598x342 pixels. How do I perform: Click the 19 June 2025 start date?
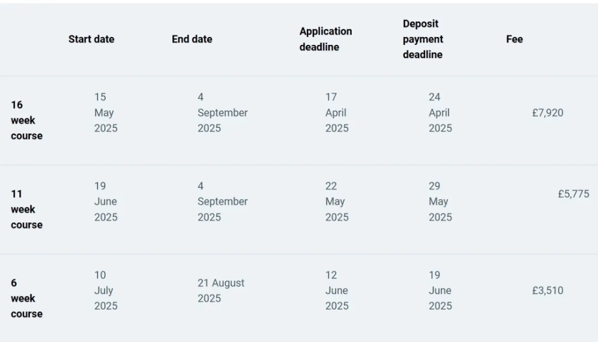point(106,201)
